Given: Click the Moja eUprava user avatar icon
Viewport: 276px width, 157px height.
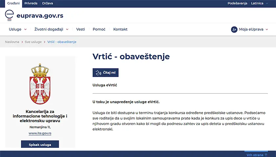Looking at the screenshot, I should pyautogui.click(x=234, y=29).
